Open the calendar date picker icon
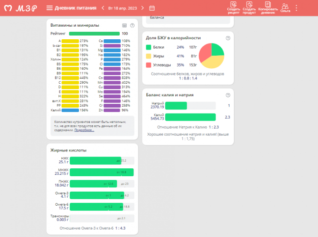 [152, 8]
